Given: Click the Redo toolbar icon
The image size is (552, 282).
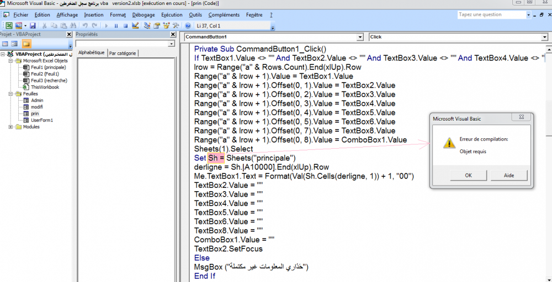Looking at the screenshot, I should [94, 26].
